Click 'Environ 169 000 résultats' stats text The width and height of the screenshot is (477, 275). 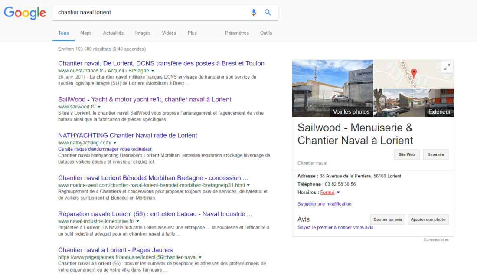(x=102, y=49)
